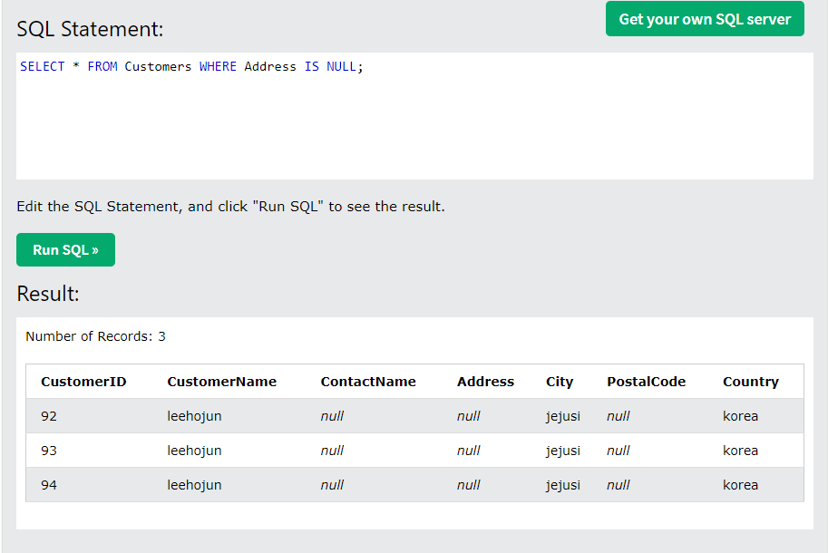Click the null Address value in row 92
Image resolution: width=828 pixels, height=553 pixels.
[x=468, y=416]
